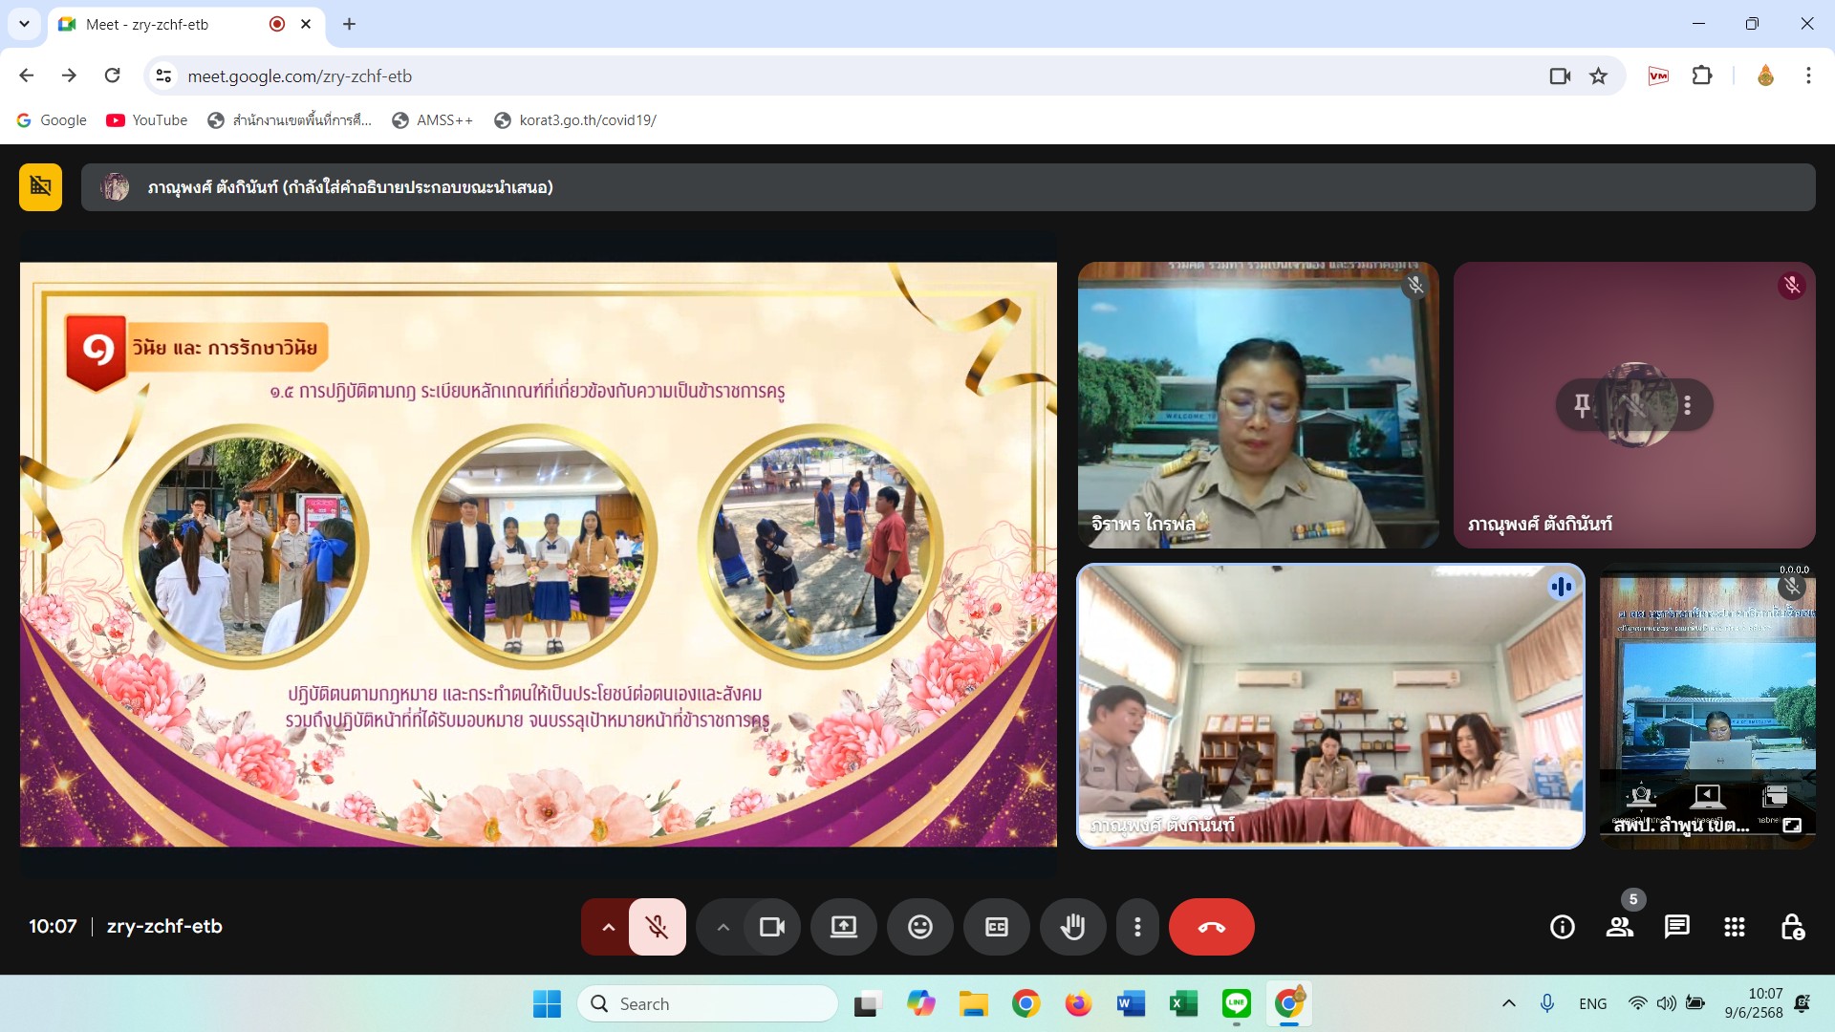The width and height of the screenshot is (1835, 1032).
Task: Turn on closed captions CC button
Action: click(x=997, y=927)
